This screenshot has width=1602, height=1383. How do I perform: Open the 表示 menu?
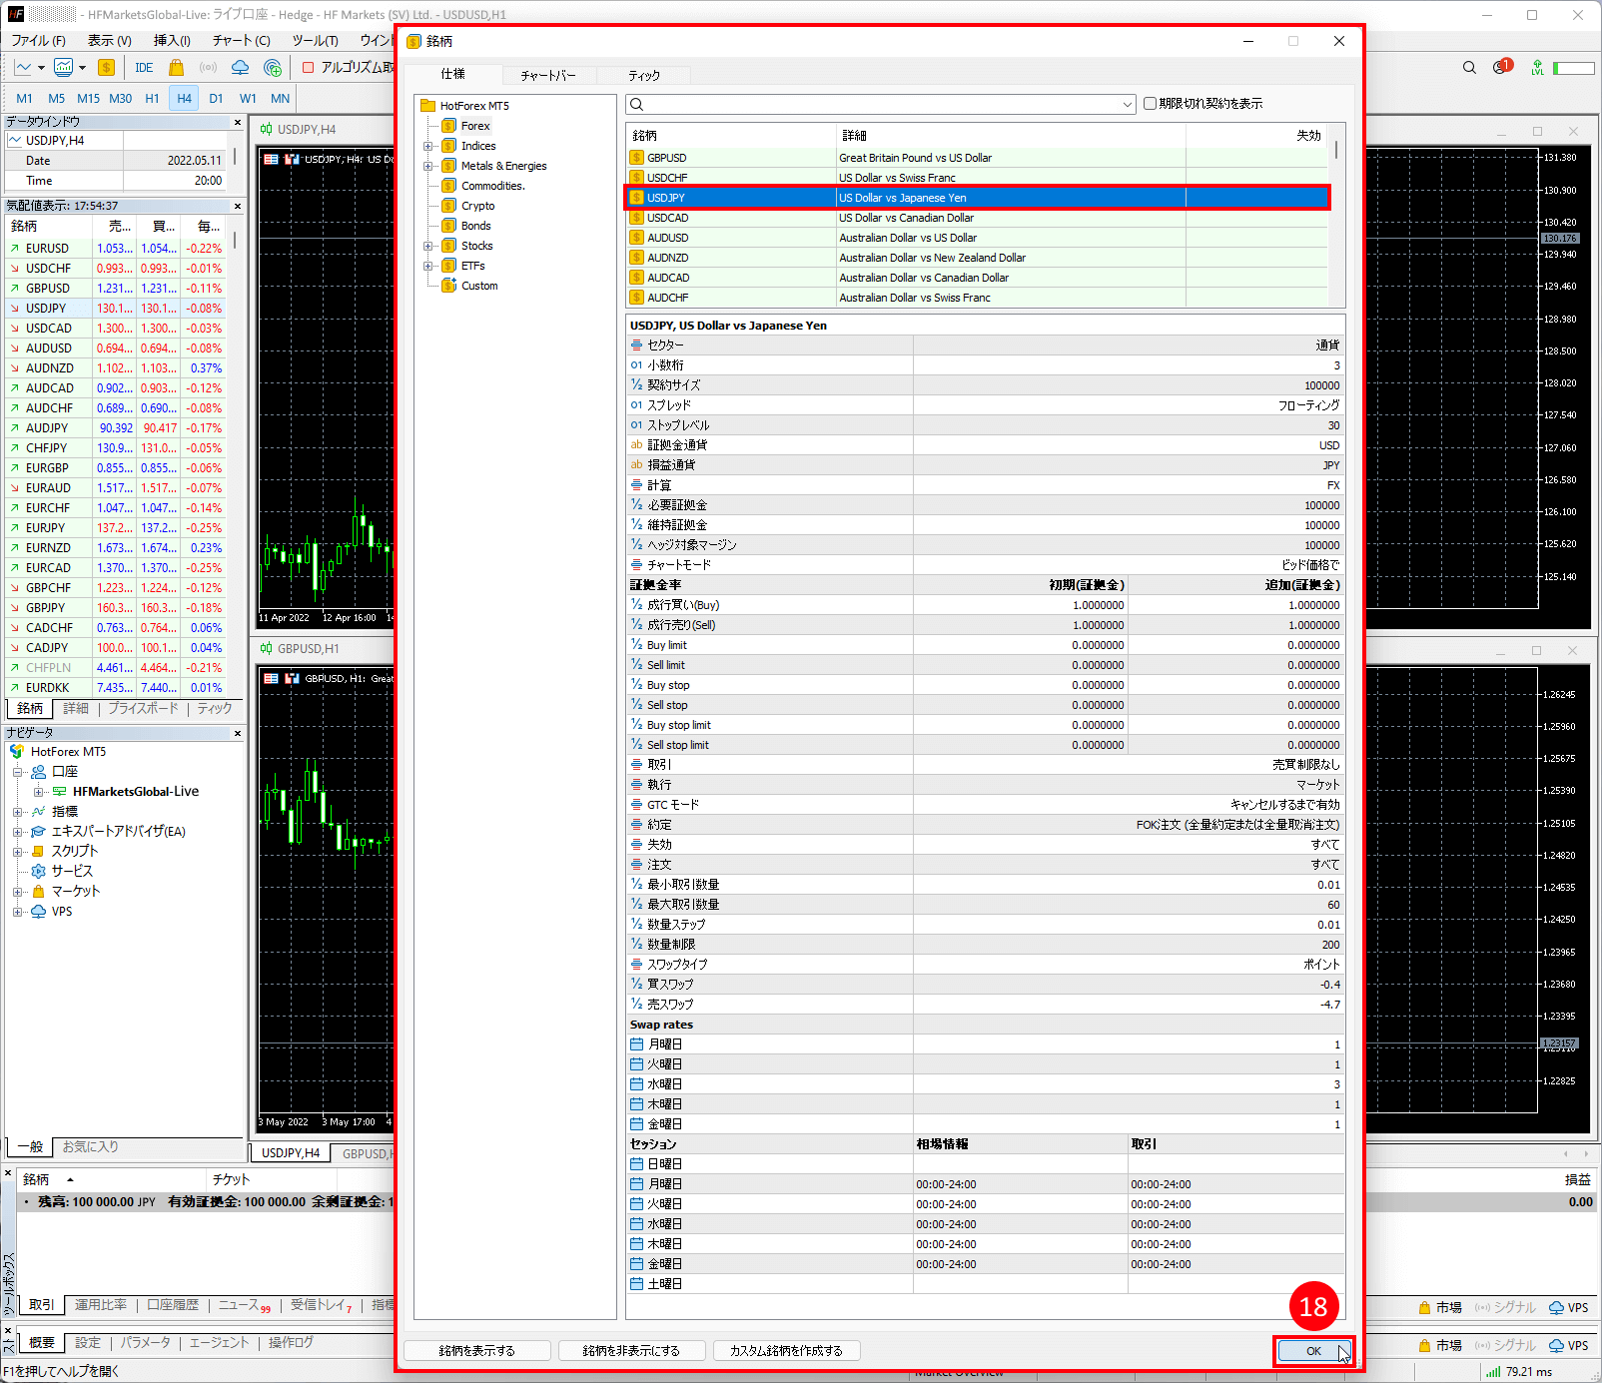coord(107,40)
